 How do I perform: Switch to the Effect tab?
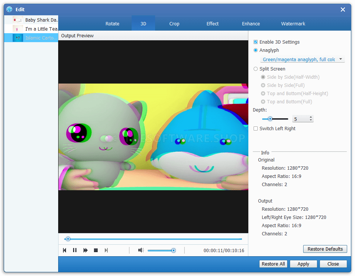213,23
